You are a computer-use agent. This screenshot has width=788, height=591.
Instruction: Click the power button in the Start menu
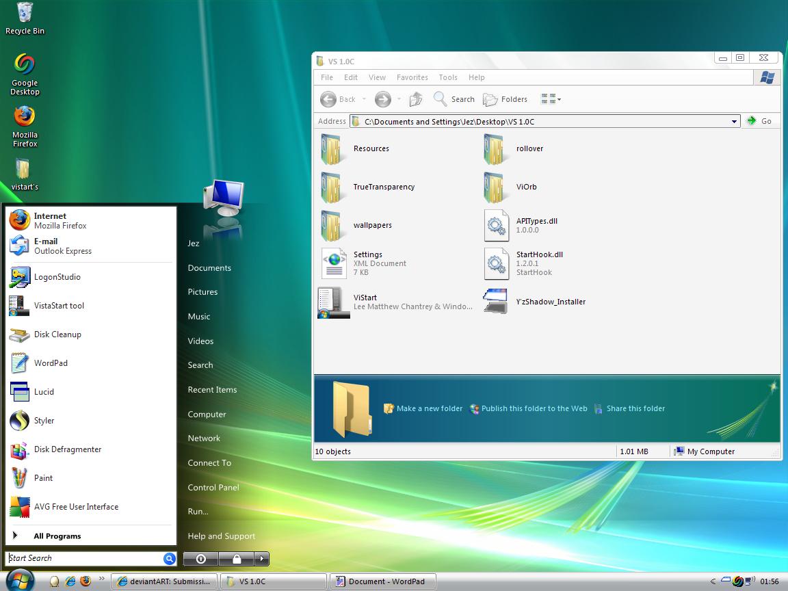(200, 559)
